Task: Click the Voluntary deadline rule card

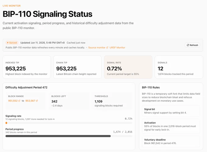Action: point(171,141)
